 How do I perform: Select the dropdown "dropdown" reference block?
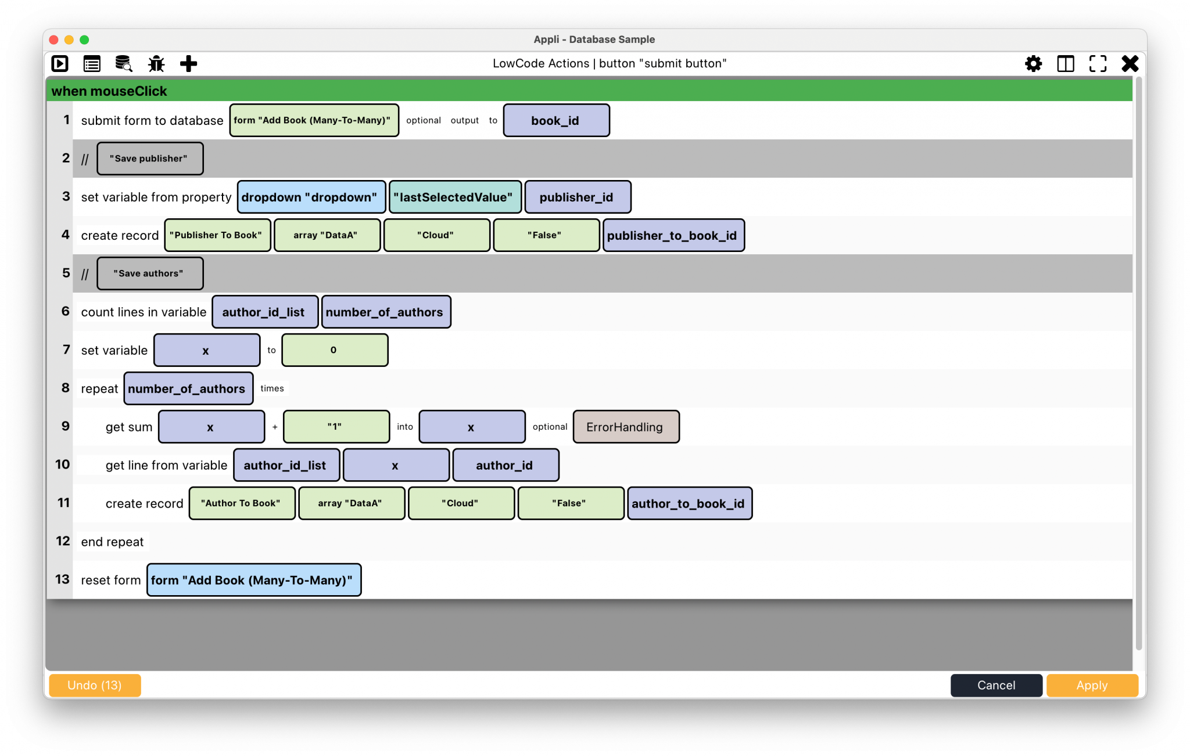pos(311,197)
